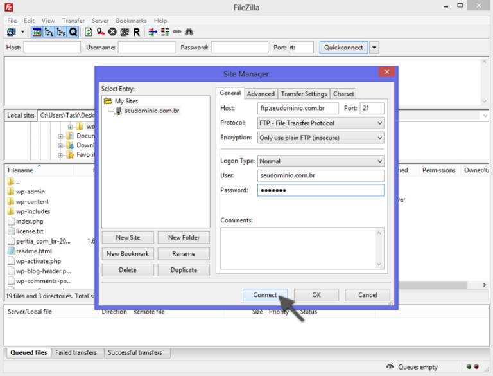The height and width of the screenshot is (376, 493).
Task: Click the cancel current operation icon
Action: click(112, 31)
